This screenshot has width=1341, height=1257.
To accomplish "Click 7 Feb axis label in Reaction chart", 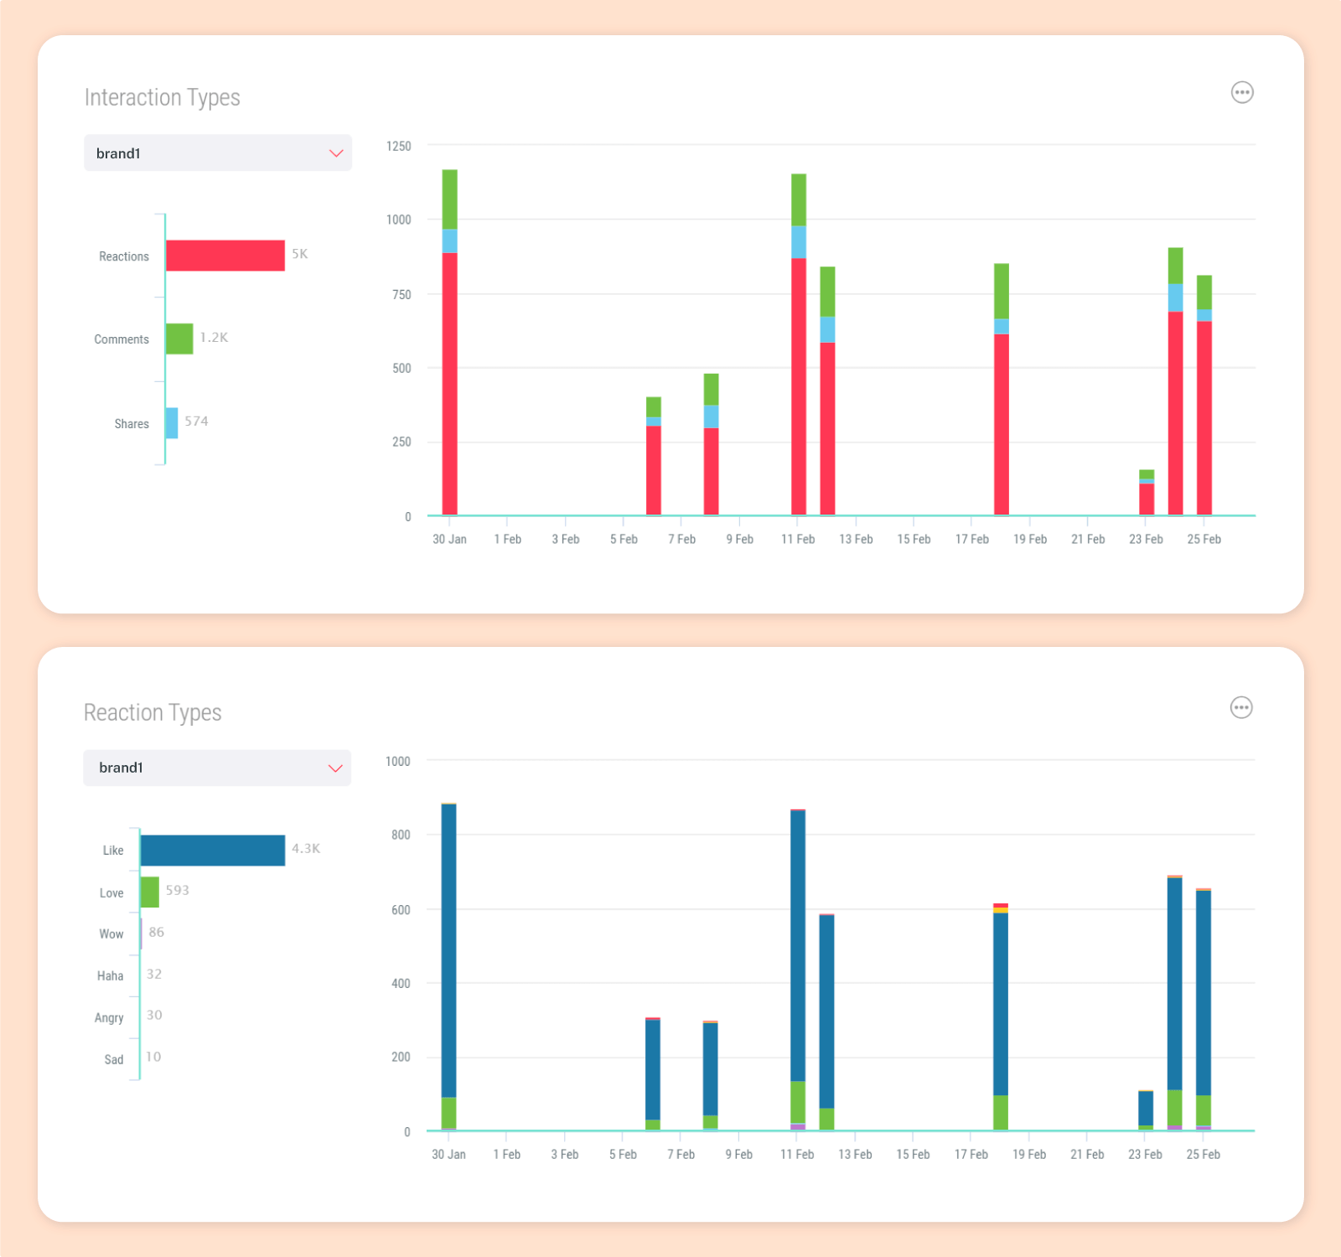I will coord(681,1155).
